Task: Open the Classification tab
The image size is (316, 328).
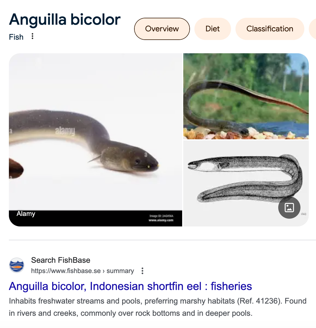Action: tap(270, 29)
